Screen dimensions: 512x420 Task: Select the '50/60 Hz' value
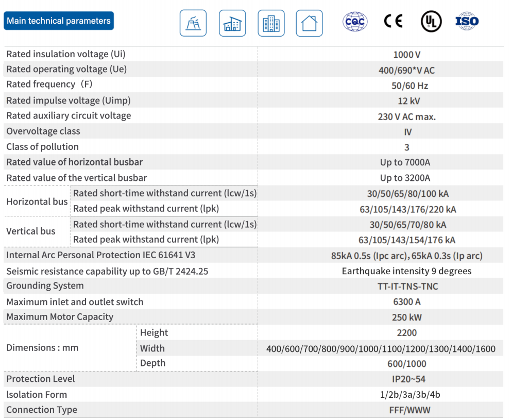[410, 86]
